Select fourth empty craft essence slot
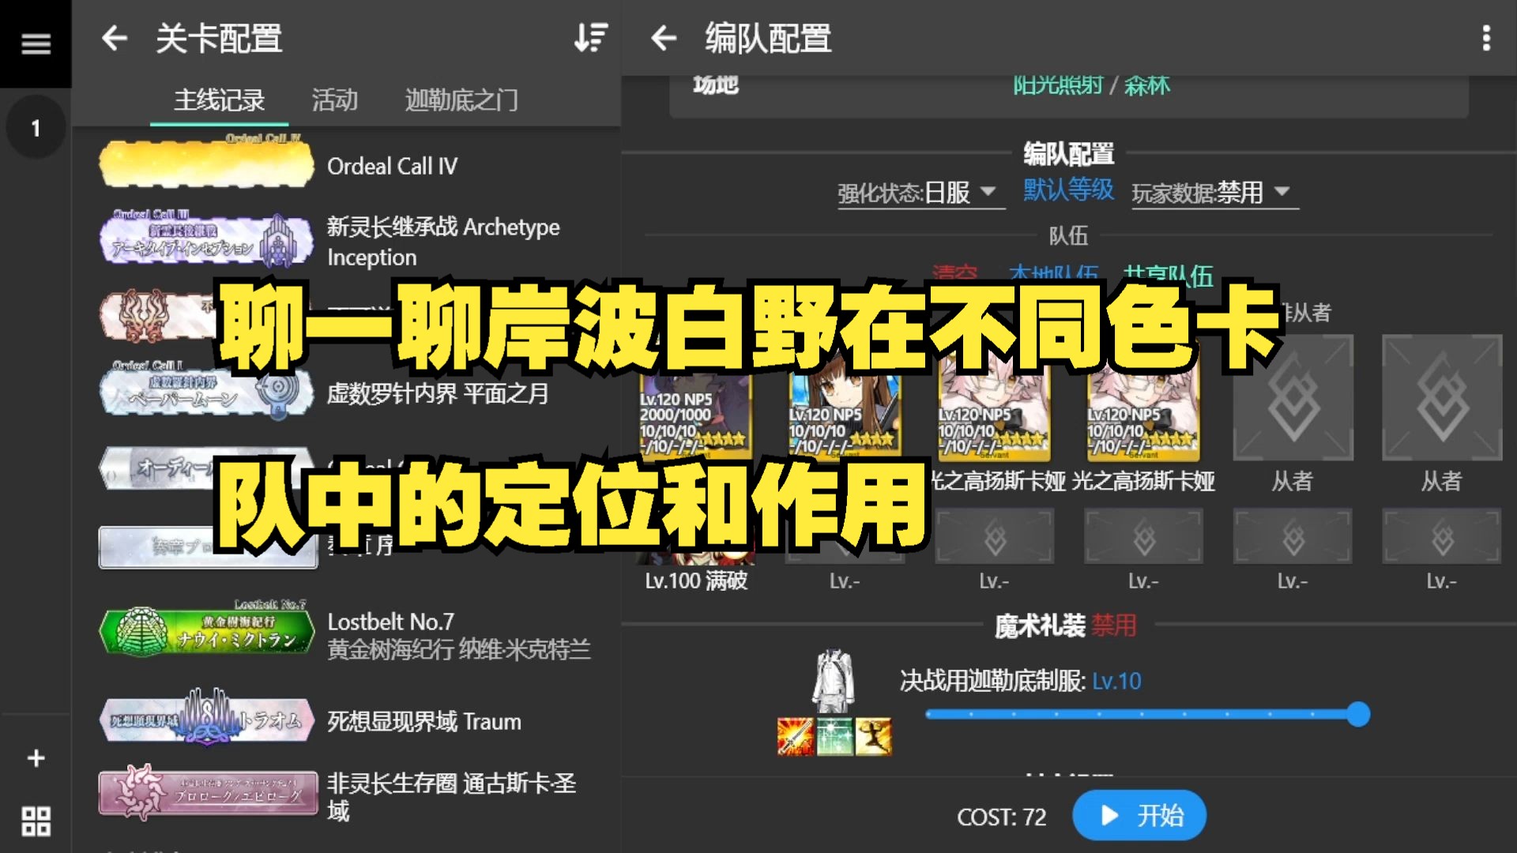The height and width of the screenshot is (853, 1517). 1143,537
